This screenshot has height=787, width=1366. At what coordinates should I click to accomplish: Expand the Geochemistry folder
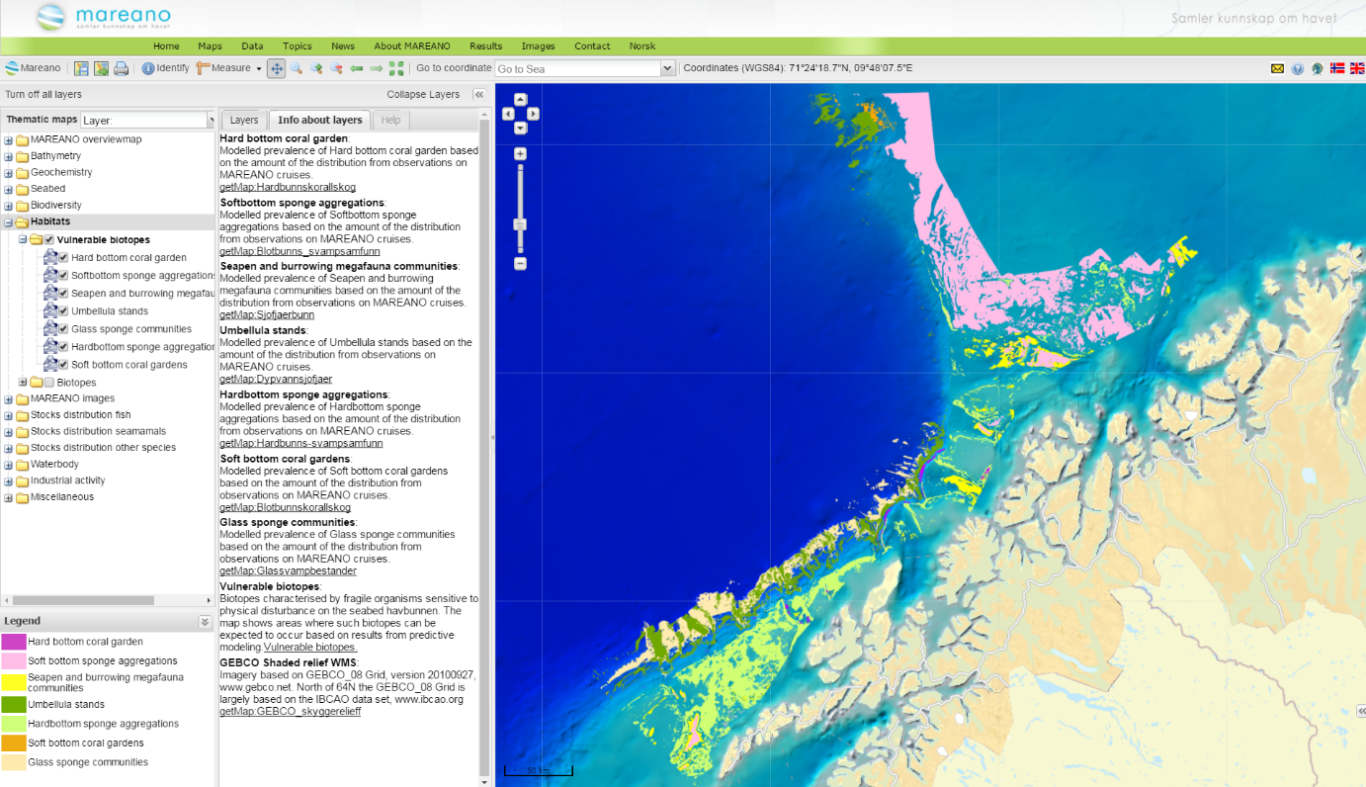(9, 173)
